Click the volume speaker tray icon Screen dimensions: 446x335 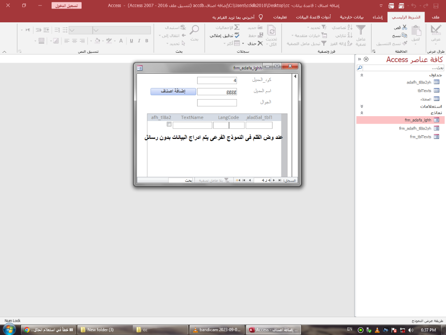tap(411, 330)
